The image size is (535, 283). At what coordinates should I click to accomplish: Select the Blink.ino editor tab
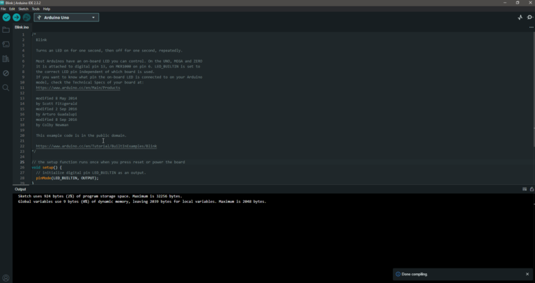pos(22,27)
